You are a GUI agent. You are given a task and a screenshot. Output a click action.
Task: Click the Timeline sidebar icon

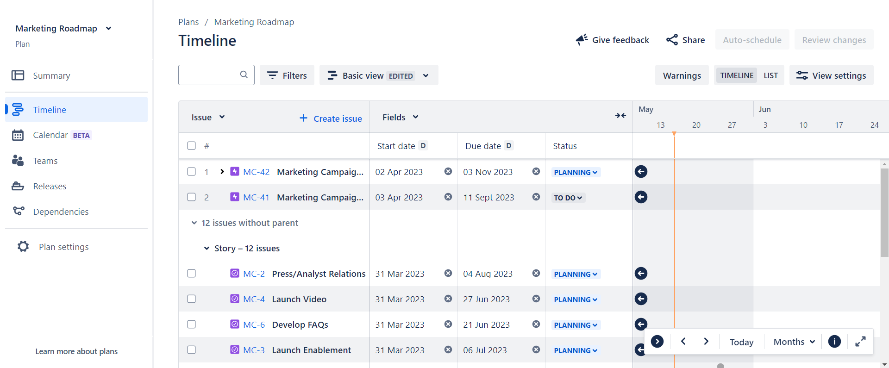pos(18,110)
